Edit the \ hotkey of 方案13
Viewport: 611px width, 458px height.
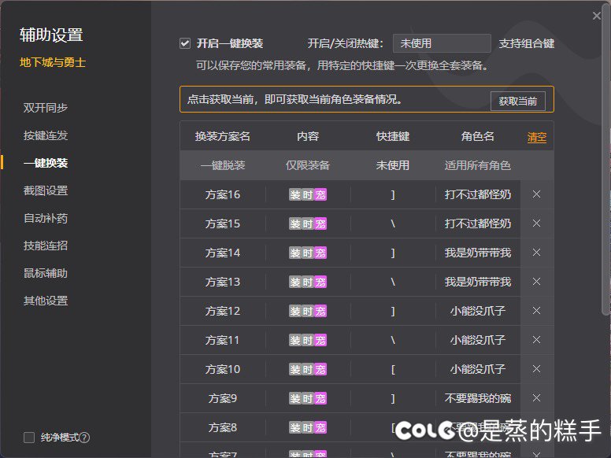click(x=393, y=282)
